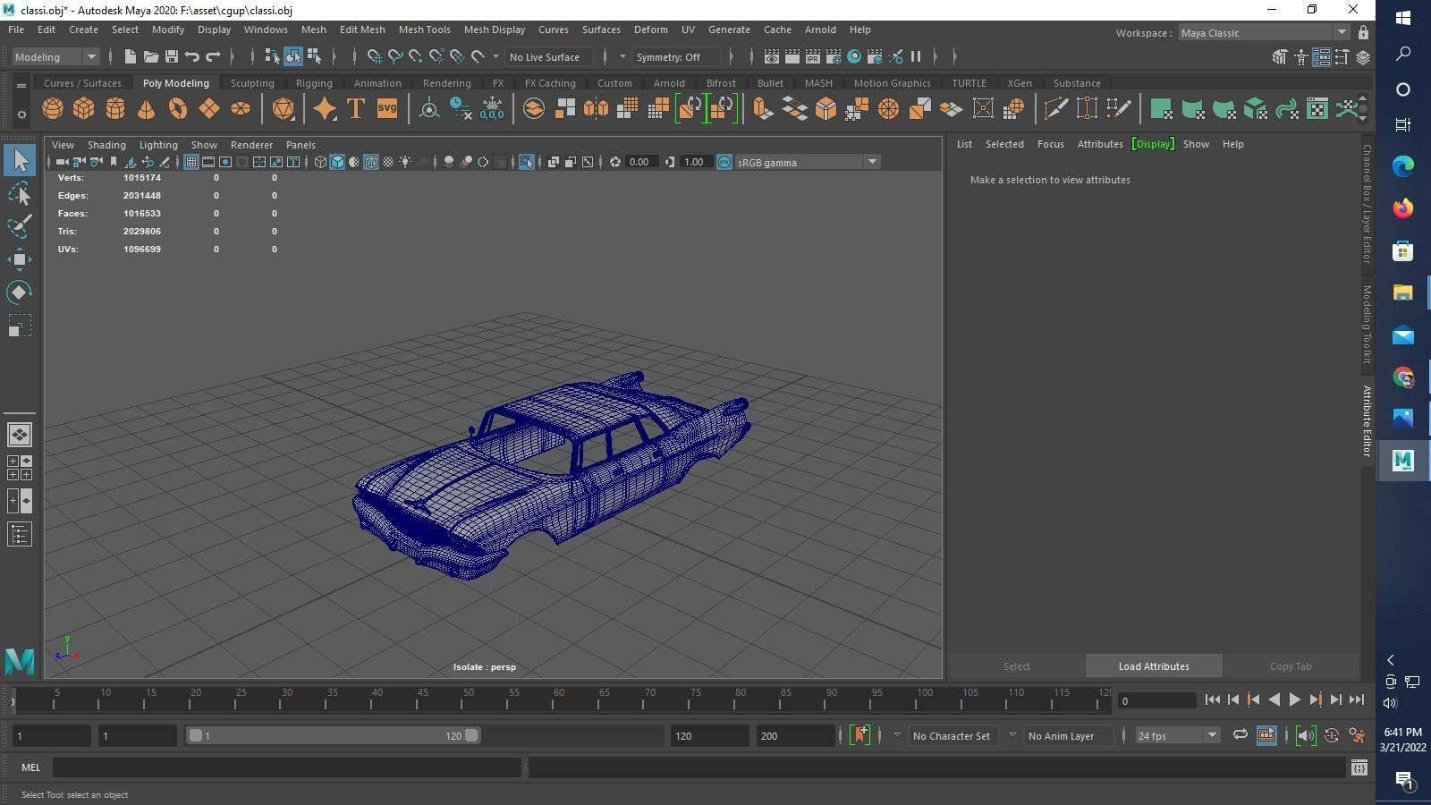This screenshot has height=805, width=1431.
Task: Create a polygon cylinder from the shelf
Action: 115,108
